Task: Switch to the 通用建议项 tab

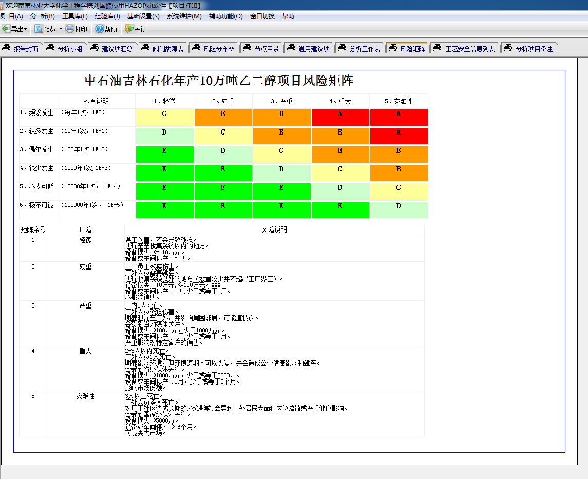Action: tap(310, 48)
